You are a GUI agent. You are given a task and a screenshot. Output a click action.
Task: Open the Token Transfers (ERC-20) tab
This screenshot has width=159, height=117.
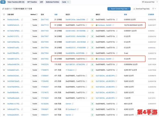16,2
